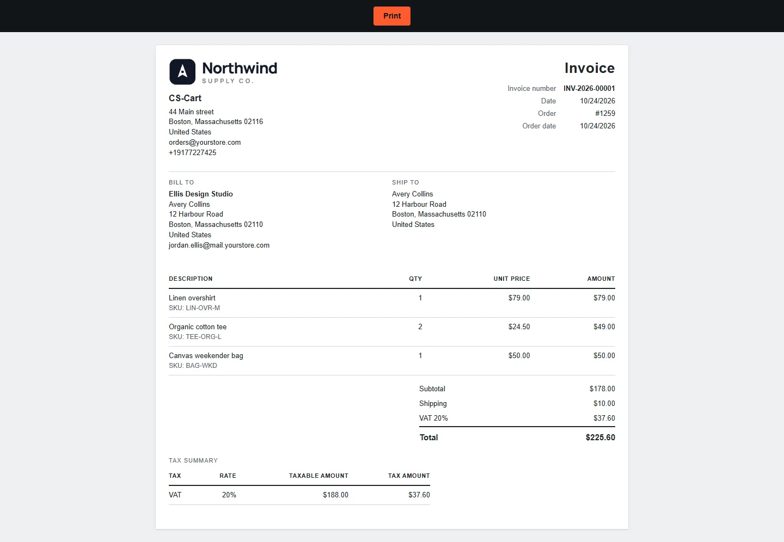Image resolution: width=784 pixels, height=542 pixels.
Task: Click the orders@yourstore.com email address
Action: coord(205,142)
